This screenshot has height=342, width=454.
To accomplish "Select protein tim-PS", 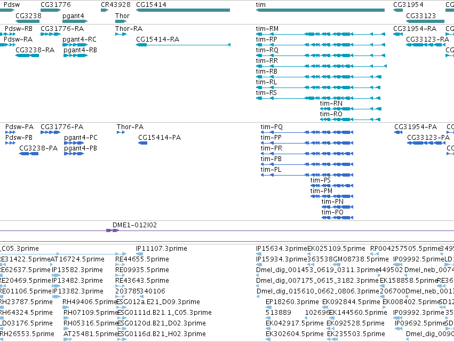I will point(332,186).
